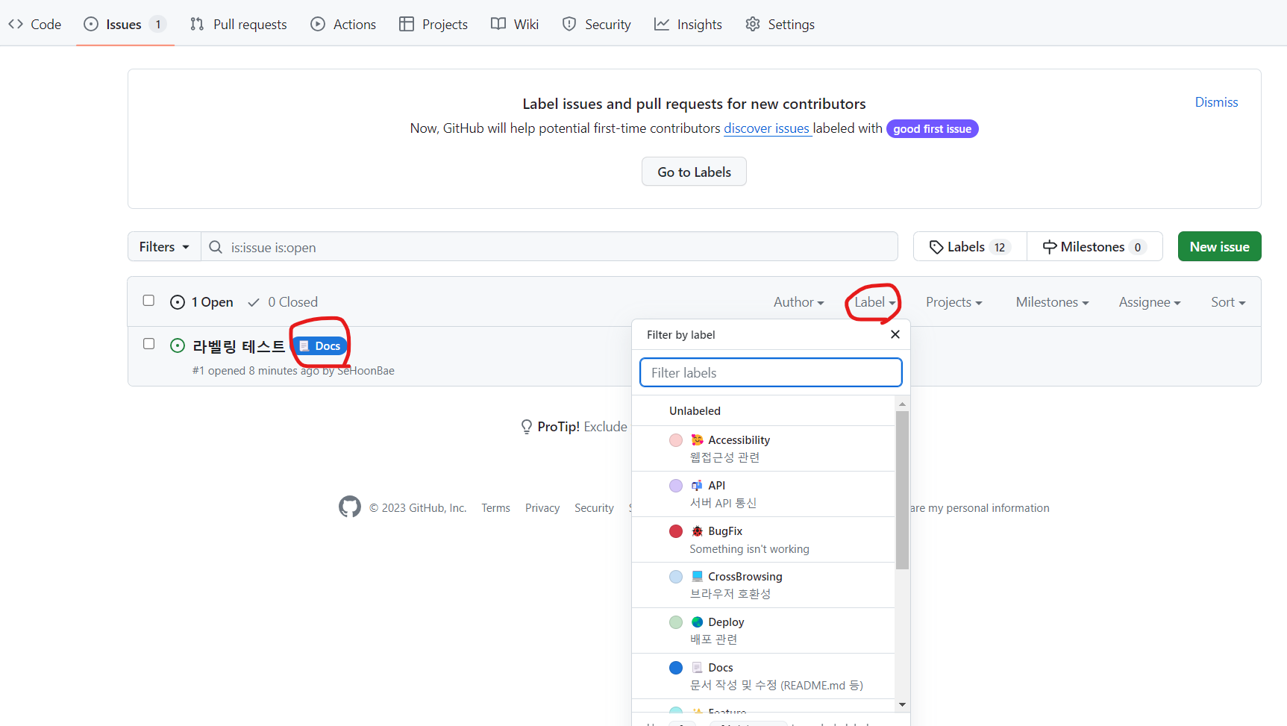This screenshot has height=726, width=1287.
Task: Go to the Actions tab
Action: [x=343, y=24]
